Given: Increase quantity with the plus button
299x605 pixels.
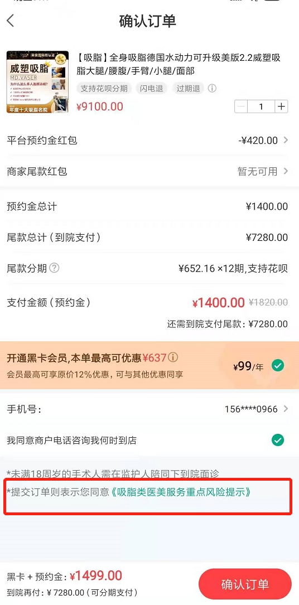Looking at the screenshot, I should [x=281, y=107].
